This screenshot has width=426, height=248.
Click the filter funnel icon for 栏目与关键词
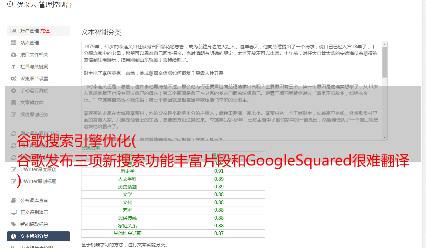pos(14,67)
